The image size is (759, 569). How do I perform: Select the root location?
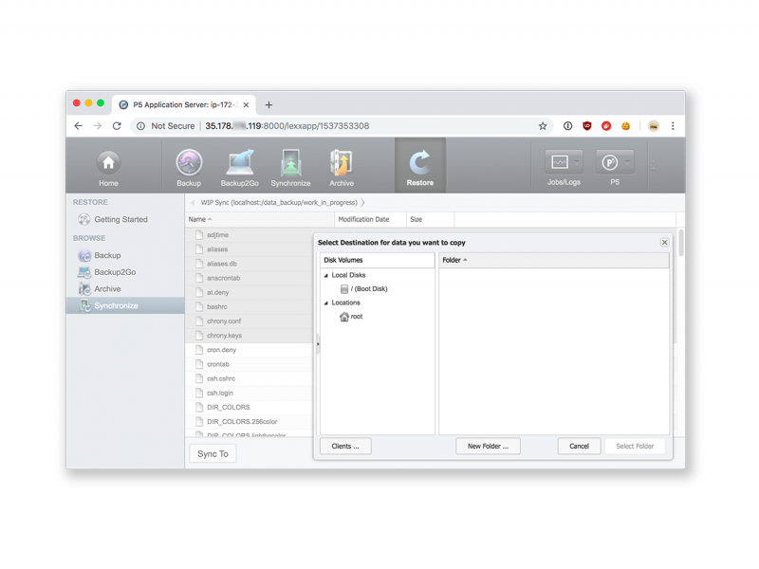point(351,317)
